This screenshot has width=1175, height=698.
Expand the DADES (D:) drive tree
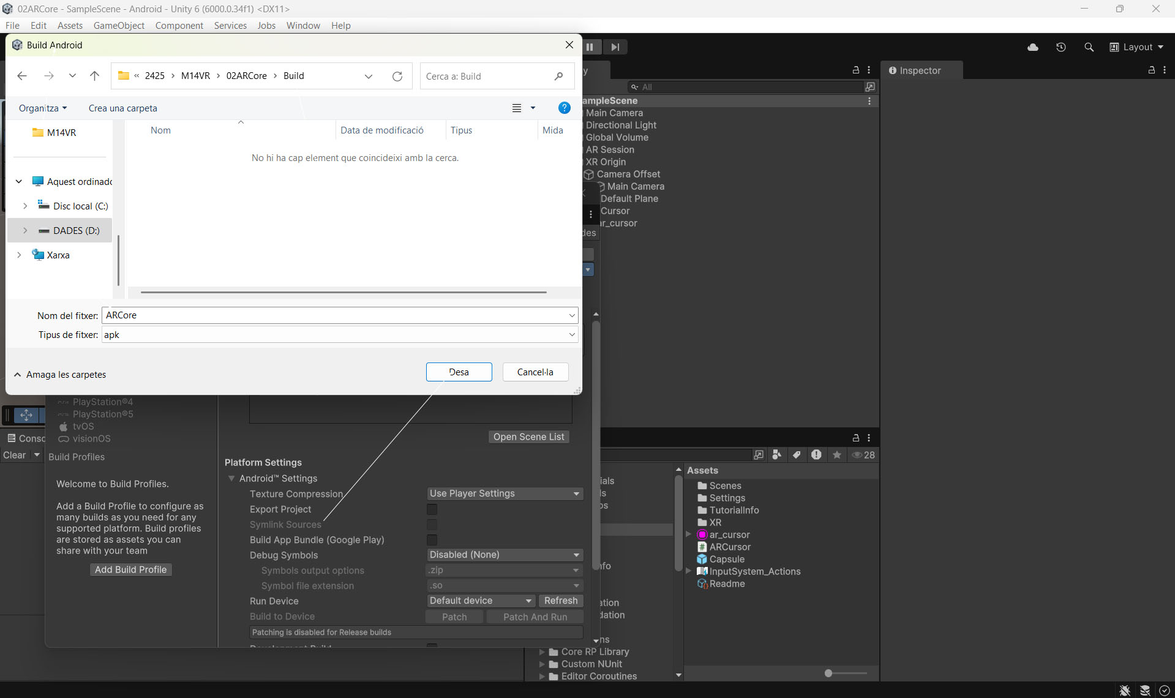25,231
